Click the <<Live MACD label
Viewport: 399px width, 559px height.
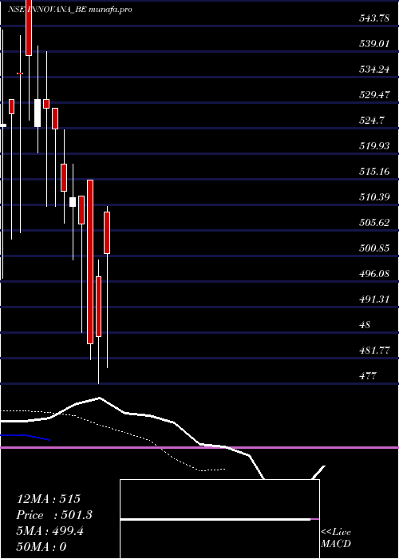pos(336,537)
